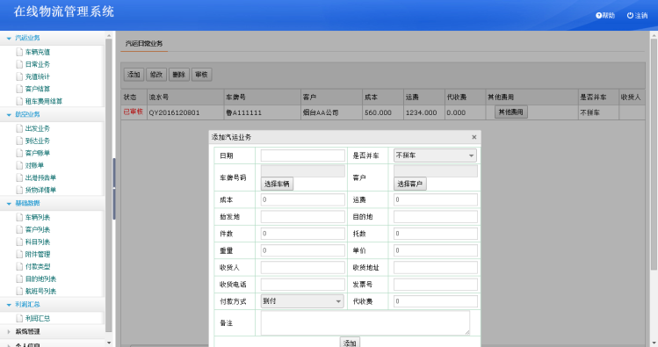This screenshot has width=658, height=347.
Task: Click the 已审核 status cell
Action: point(133,112)
